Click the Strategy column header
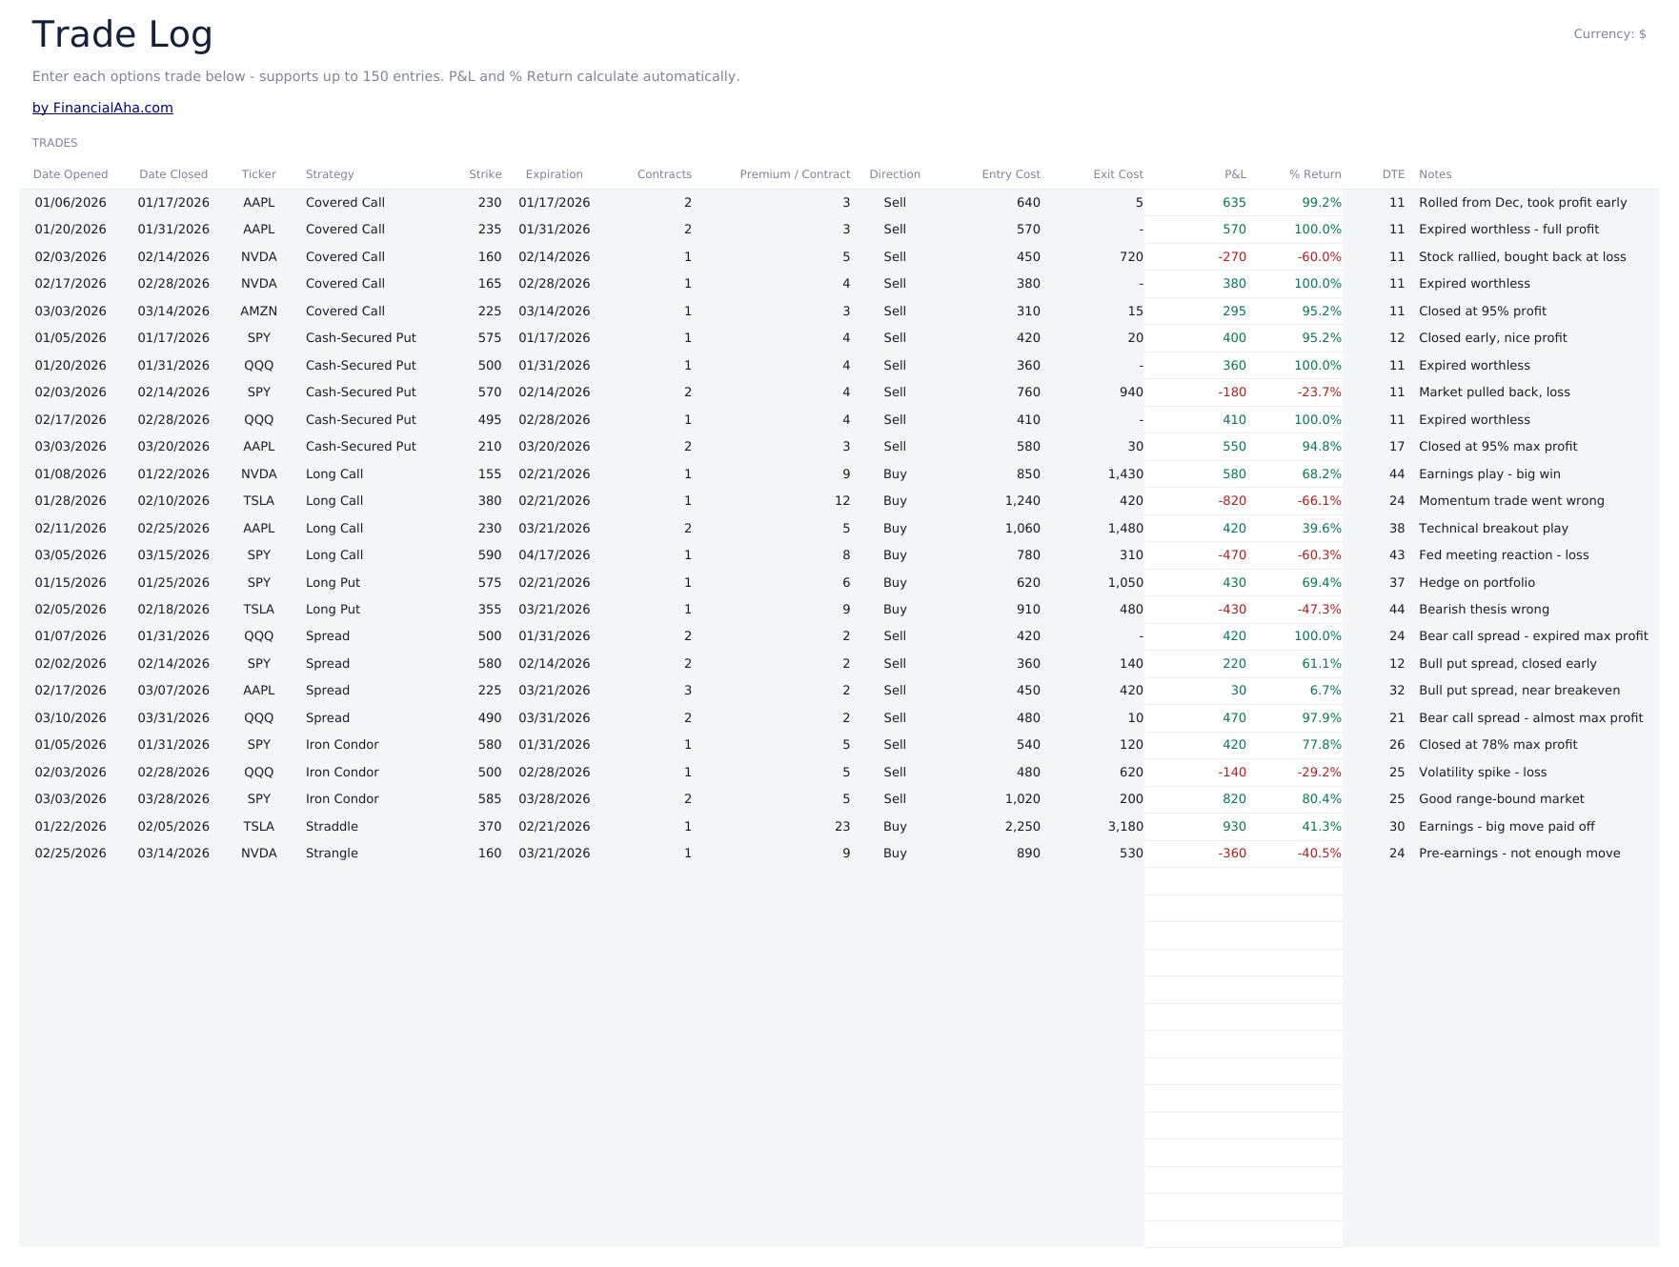Viewport: 1679px width, 1267px height. (330, 174)
